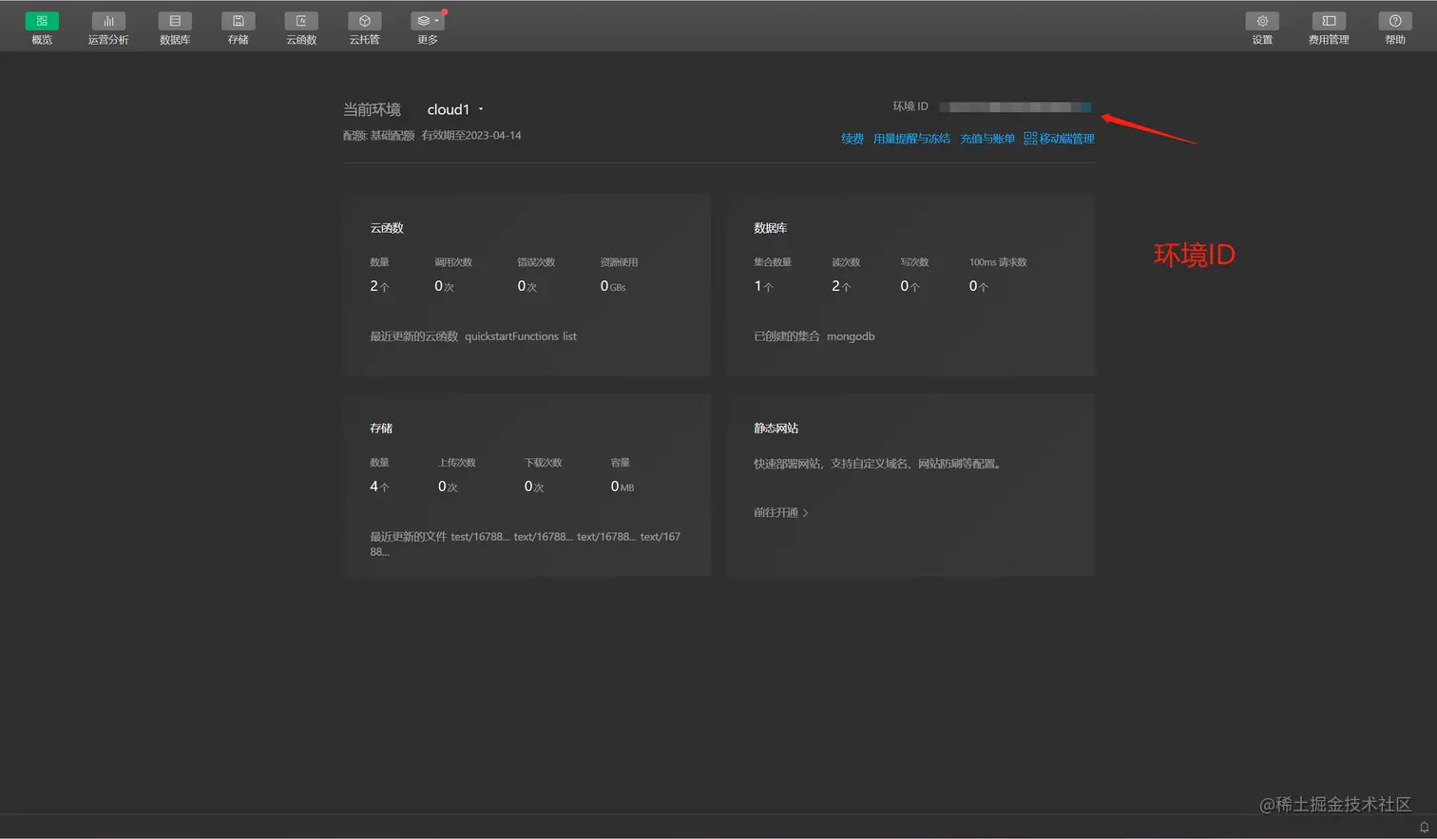Viewport: 1437px width, 839px height.
Task: Open the cloud1 environment dropdown
Action: click(455, 109)
